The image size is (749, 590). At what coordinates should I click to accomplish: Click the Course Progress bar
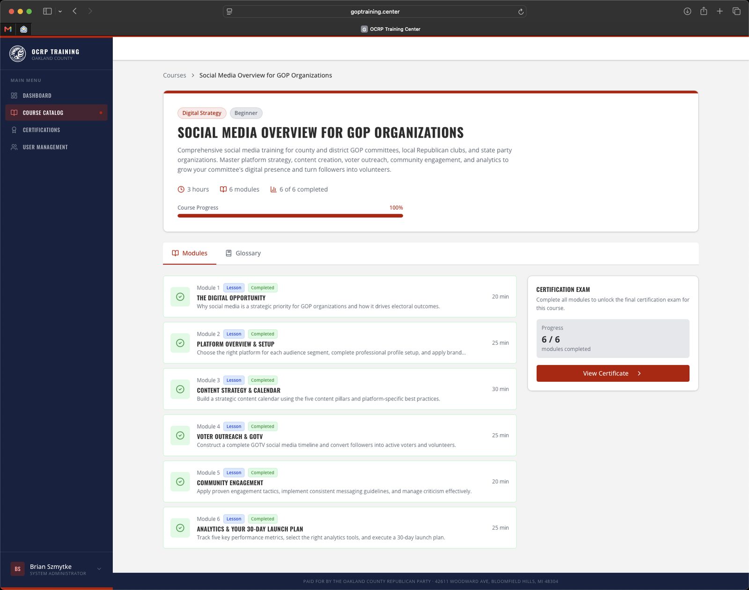tap(290, 216)
